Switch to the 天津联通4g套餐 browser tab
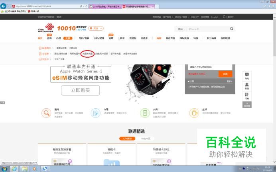Image resolution: width=276 pixels, height=172 pixels. coord(138,6)
